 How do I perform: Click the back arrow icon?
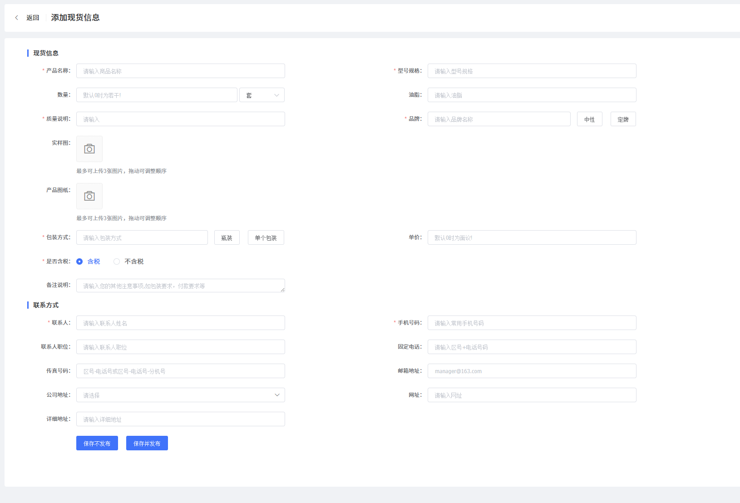pyautogui.click(x=17, y=18)
